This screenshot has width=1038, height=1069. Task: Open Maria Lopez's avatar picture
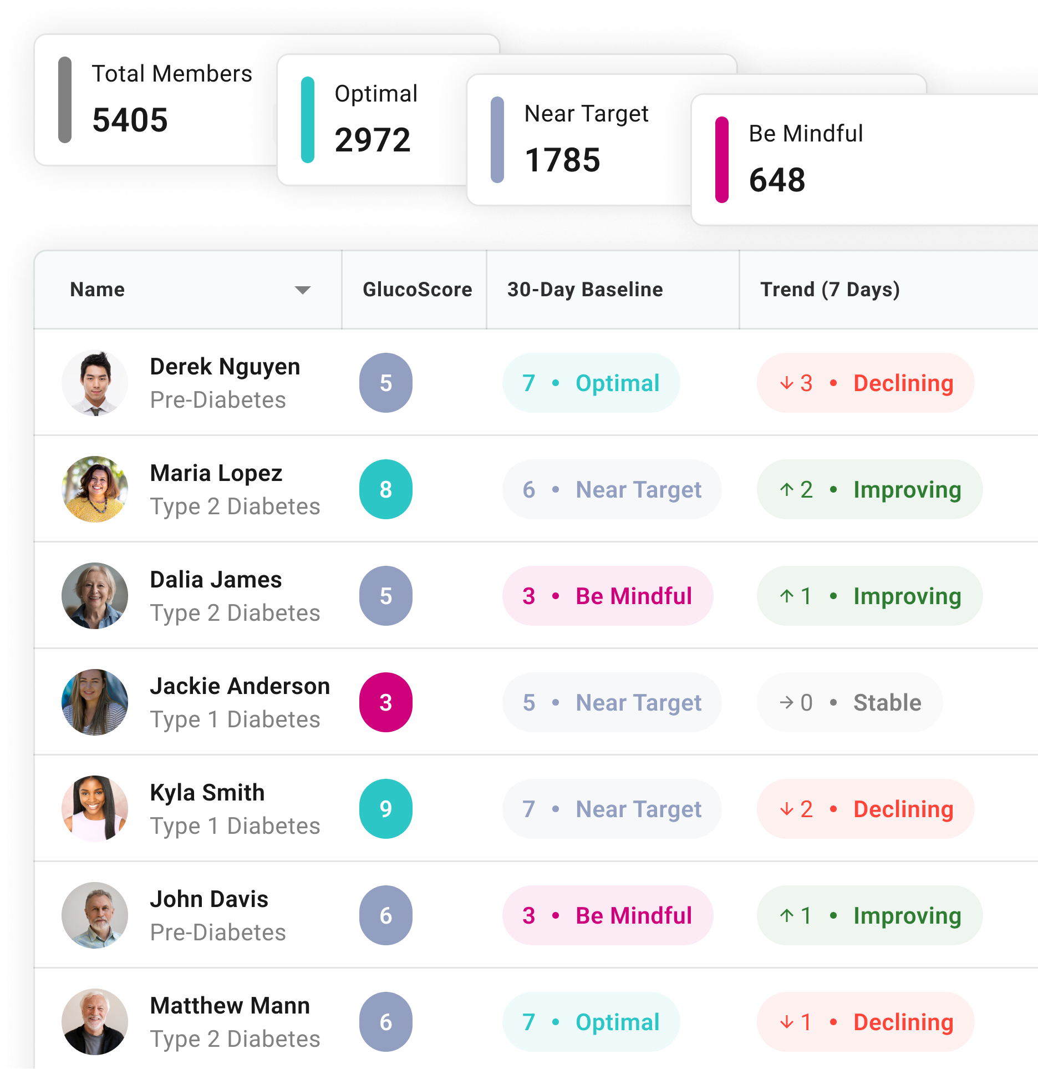[95, 489]
